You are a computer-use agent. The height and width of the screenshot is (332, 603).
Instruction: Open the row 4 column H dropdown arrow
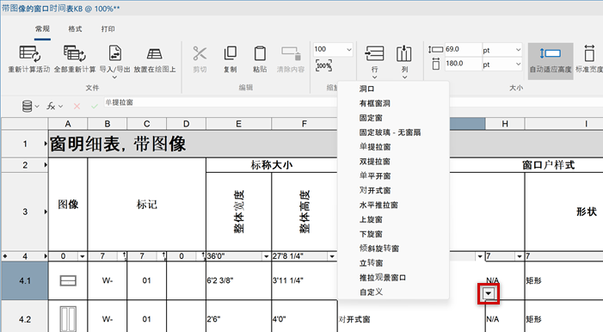point(520,256)
